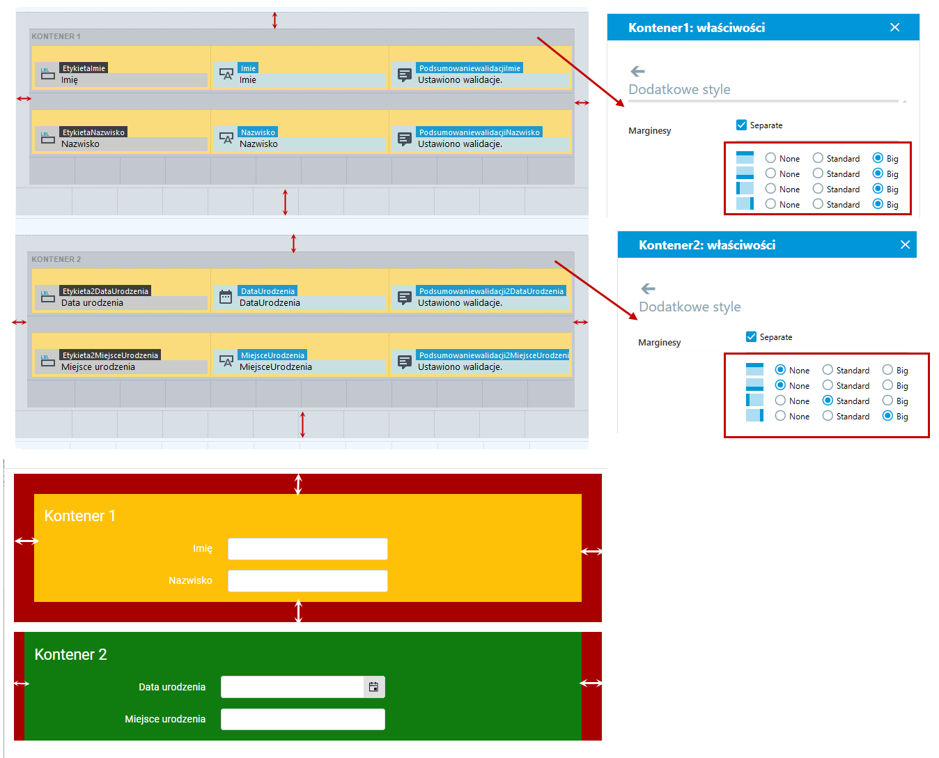
Task: Set Kontener1 right margin to None
Action: [770, 204]
